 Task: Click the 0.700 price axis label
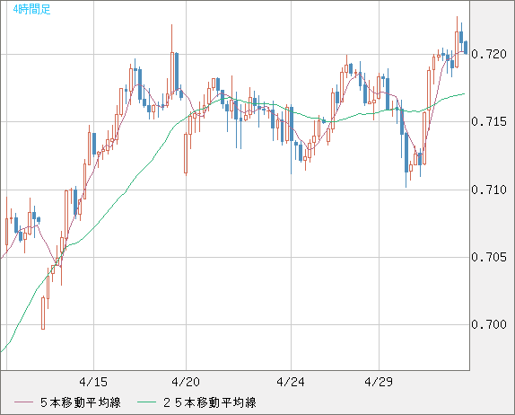pyautogui.click(x=489, y=324)
